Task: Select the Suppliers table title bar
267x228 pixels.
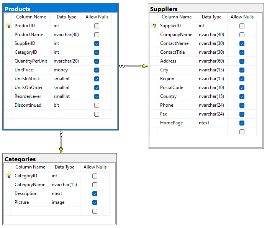Action: point(206,9)
